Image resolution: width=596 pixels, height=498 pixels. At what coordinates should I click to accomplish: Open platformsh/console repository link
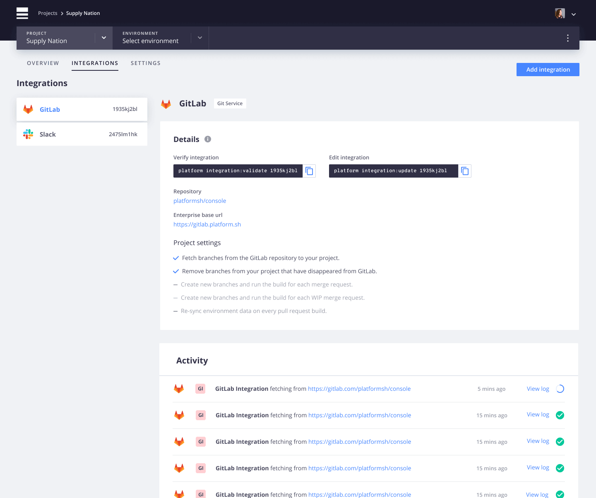pyautogui.click(x=199, y=201)
